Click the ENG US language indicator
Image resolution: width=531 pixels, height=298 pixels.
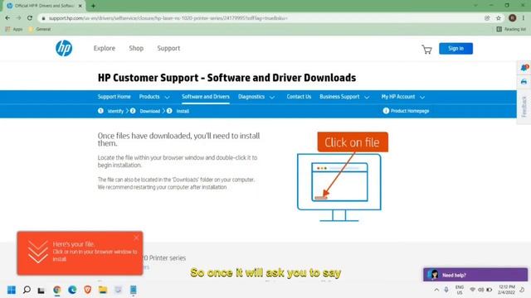pos(459,290)
